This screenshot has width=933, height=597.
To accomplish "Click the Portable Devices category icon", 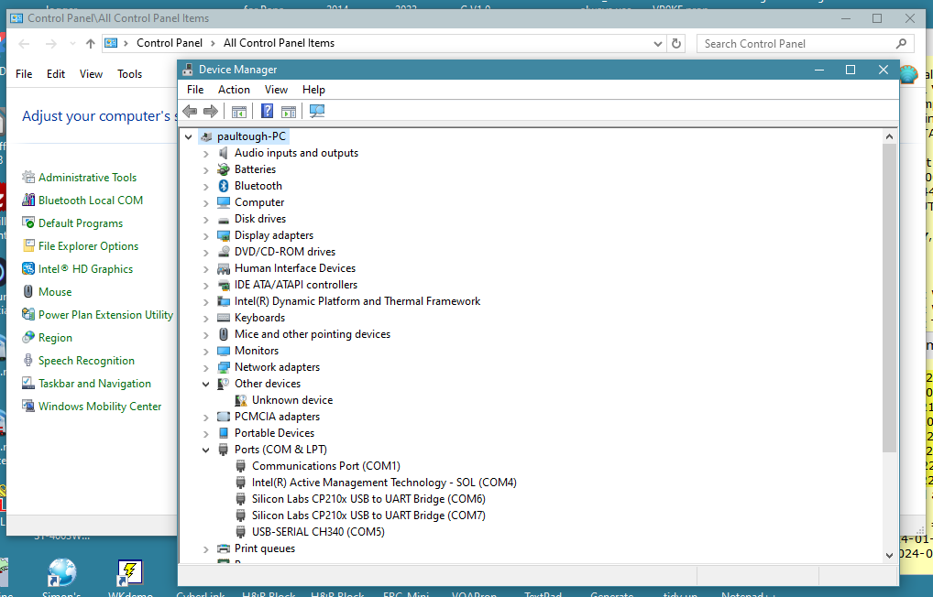I will 224,433.
